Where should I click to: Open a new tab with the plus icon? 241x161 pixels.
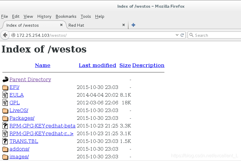point(133,25)
